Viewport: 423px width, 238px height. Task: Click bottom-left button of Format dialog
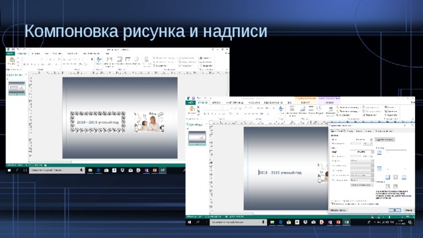click(x=338, y=210)
